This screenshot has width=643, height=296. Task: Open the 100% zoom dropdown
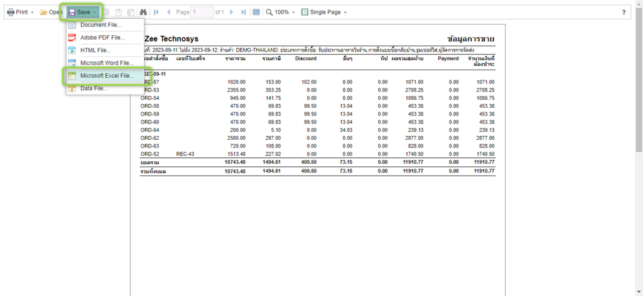(281, 13)
